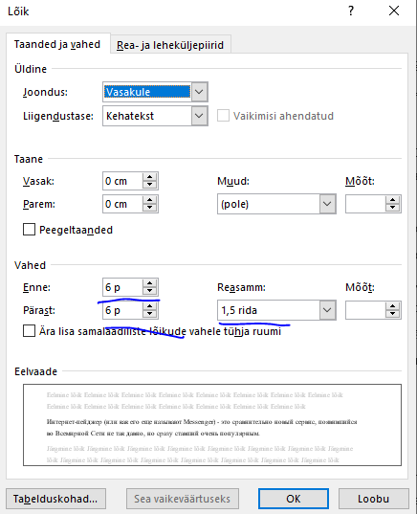Viewport: 417px width, 514px height.
Task: Expand the Liigendustase dropdown
Action: point(199,116)
